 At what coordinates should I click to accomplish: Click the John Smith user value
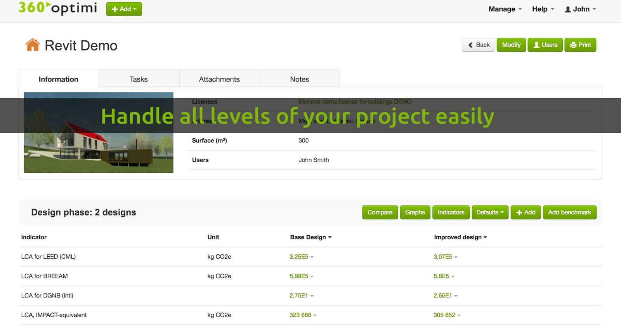pos(314,160)
